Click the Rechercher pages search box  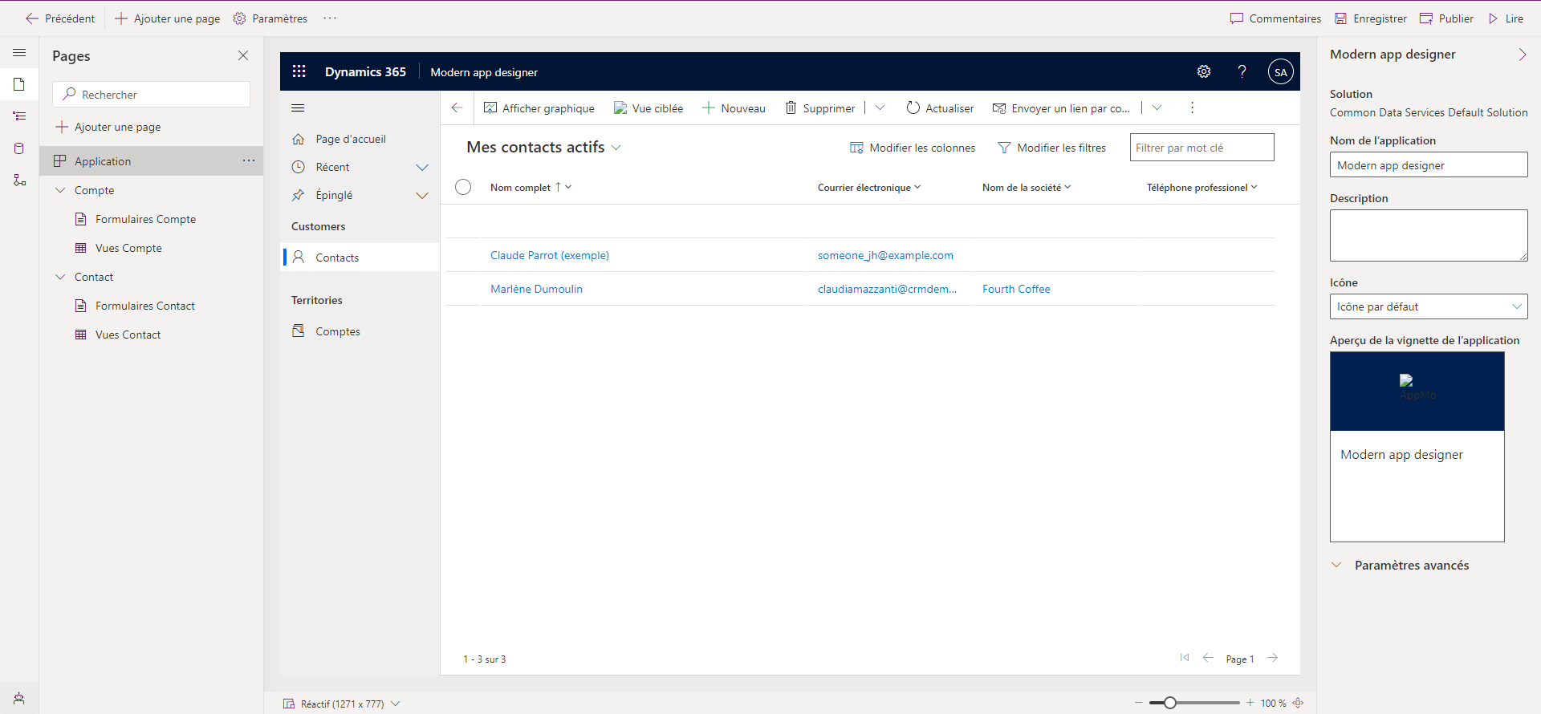152,94
